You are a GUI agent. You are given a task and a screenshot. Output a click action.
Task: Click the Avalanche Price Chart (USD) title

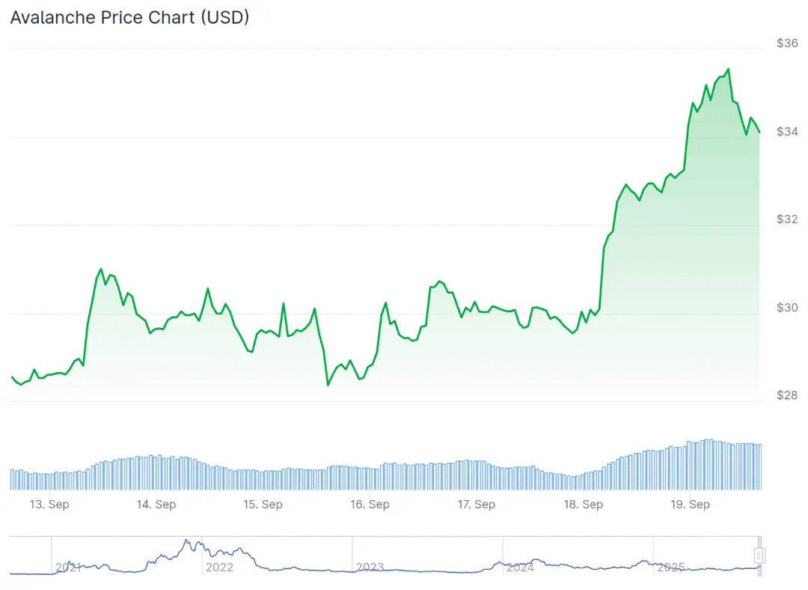coord(130,17)
